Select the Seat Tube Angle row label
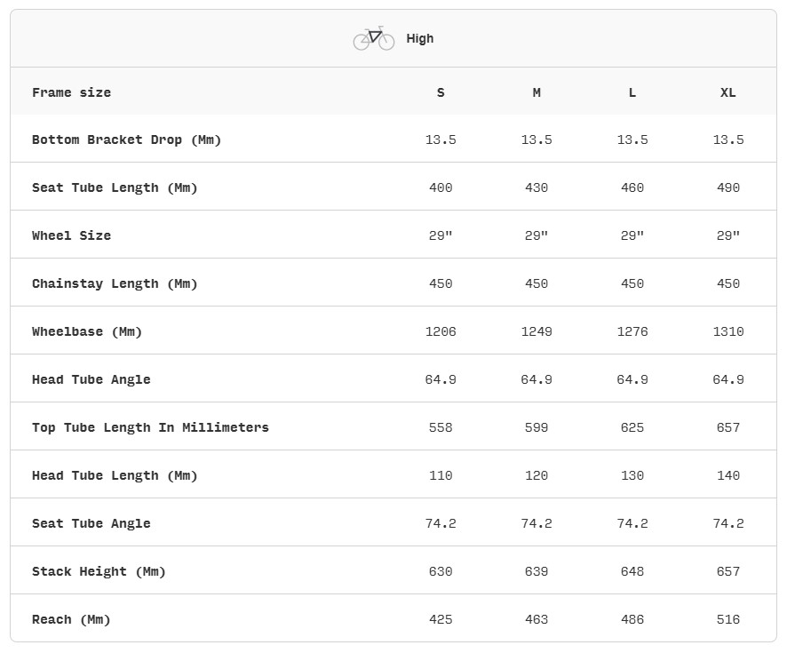The height and width of the screenshot is (653, 787). tap(91, 523)
